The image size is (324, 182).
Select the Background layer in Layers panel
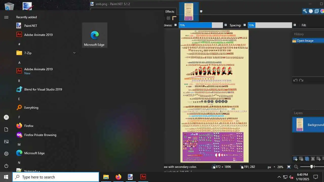308,125
